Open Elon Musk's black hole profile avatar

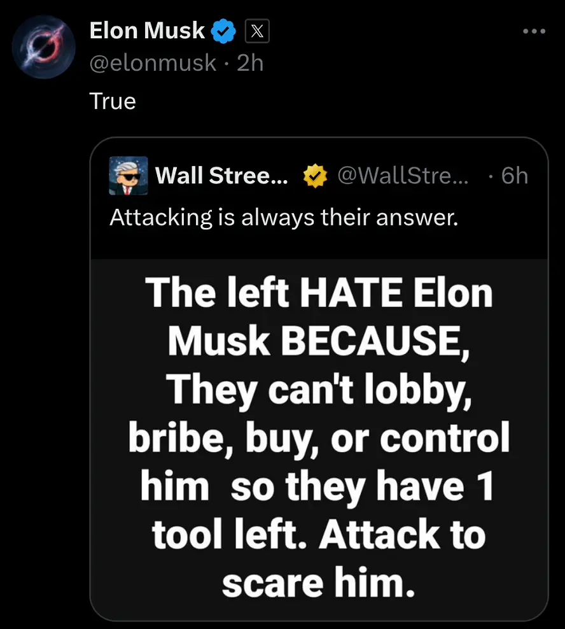[45, 47]
